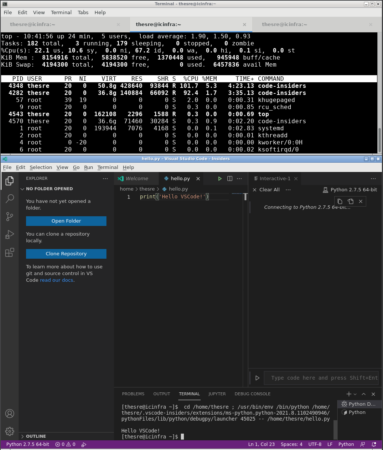Open the Accounts menu icon
The width and height of the screenshot is (383, 450).
10,414
